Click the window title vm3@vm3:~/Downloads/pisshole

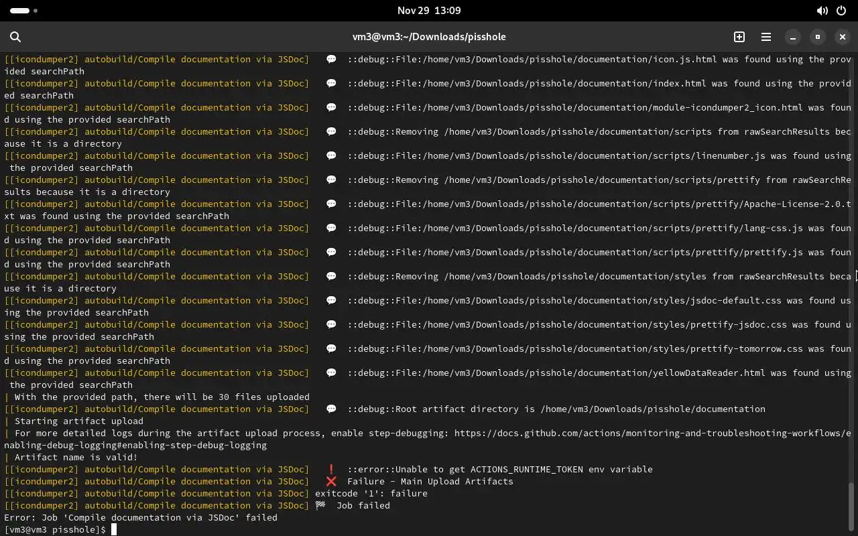[x=429, y=37]
